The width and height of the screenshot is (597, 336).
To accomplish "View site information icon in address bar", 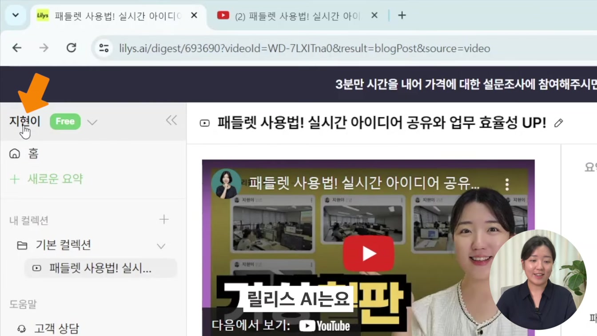I will [104, 48].
